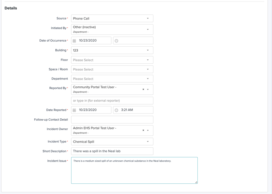Select a Floor from the dropdown
Screen dimensions: 272x194
pos(112,60)
